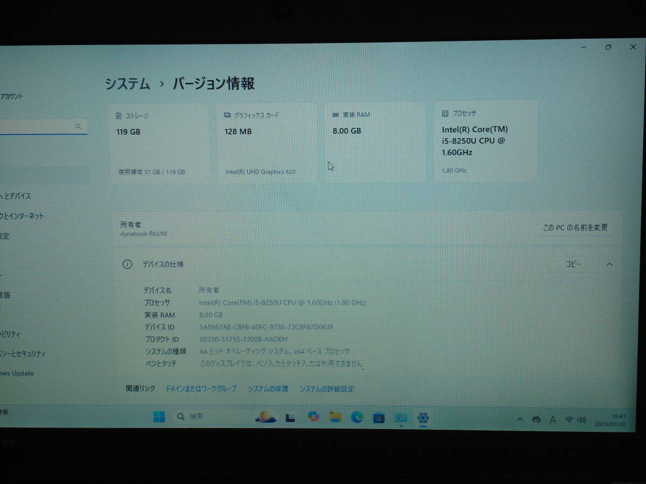Restore down the Settings window

(x=608, y=47)
